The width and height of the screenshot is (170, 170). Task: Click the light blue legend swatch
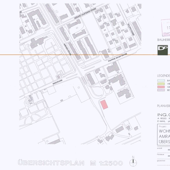point(161,80)
